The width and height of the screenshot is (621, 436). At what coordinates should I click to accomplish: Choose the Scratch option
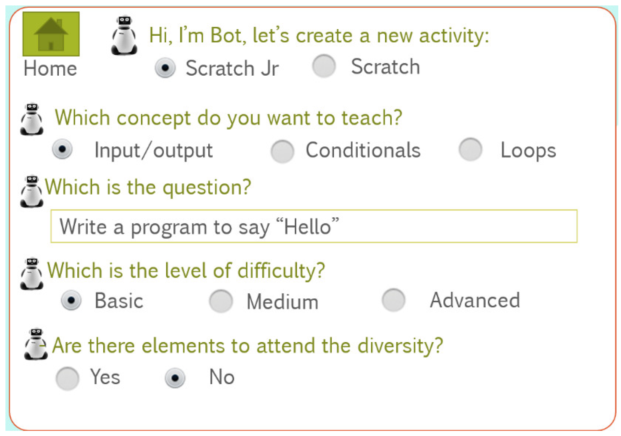point(324,66)
